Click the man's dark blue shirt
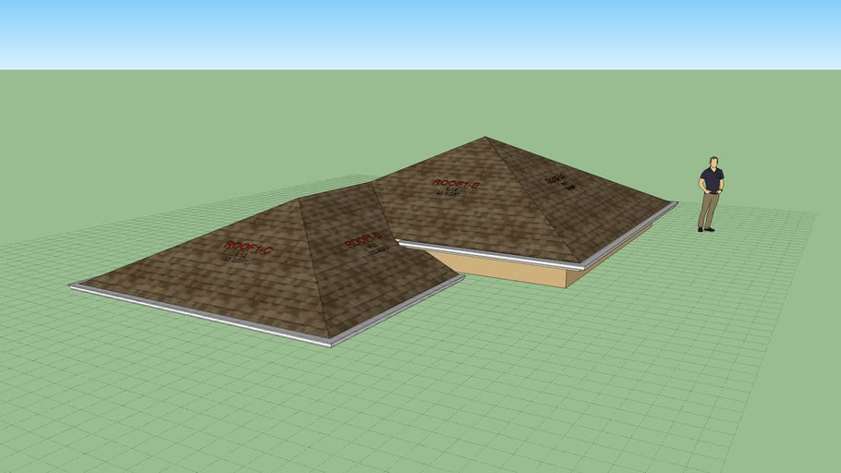 710,179
